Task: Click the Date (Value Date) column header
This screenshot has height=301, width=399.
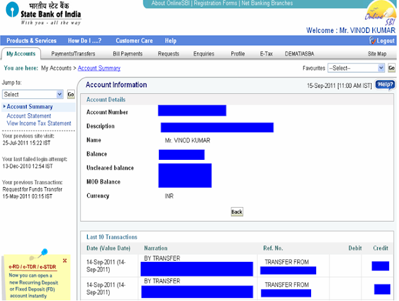Action: [108, 248]
